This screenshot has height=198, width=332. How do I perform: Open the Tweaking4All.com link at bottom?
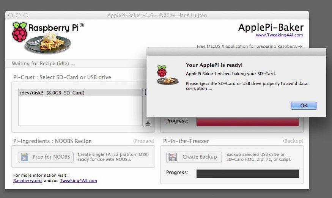(78, 181)
